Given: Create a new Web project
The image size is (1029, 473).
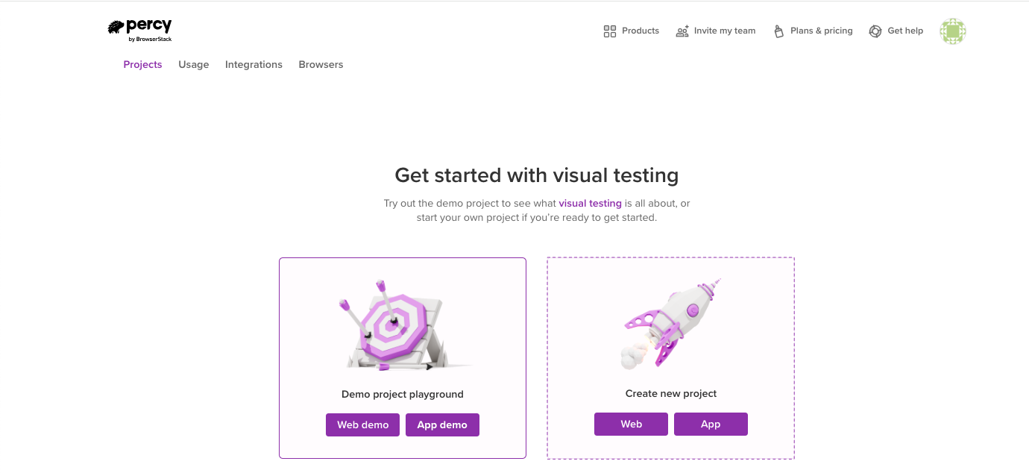Looking at the screenshot, I should (631, 424).
